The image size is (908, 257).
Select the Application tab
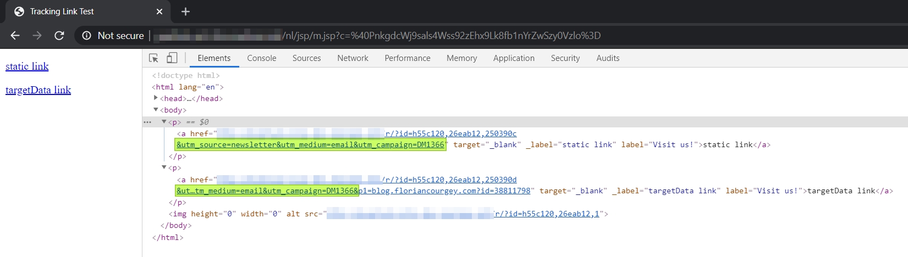(x=513, y=58)
